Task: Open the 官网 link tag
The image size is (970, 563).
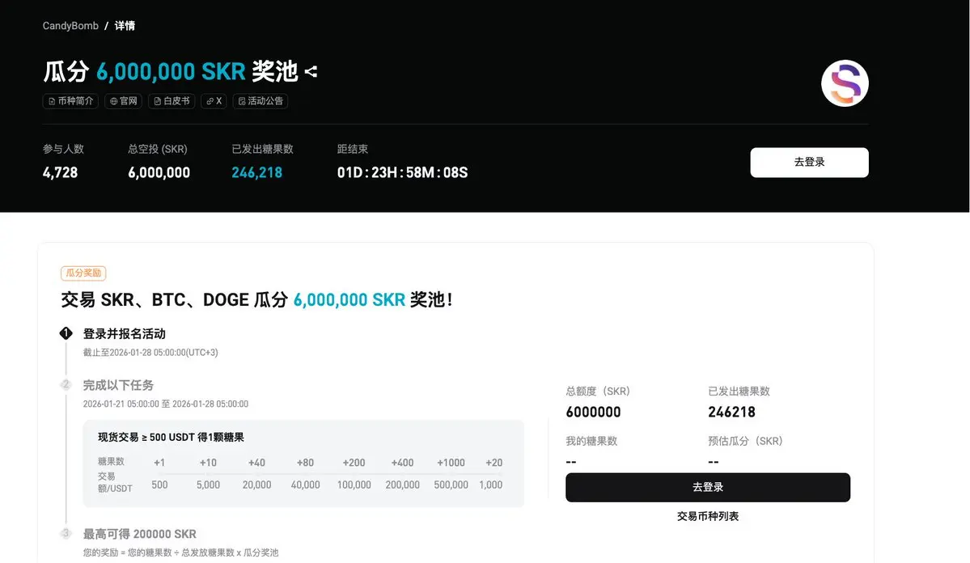Action: click(124, 101)
